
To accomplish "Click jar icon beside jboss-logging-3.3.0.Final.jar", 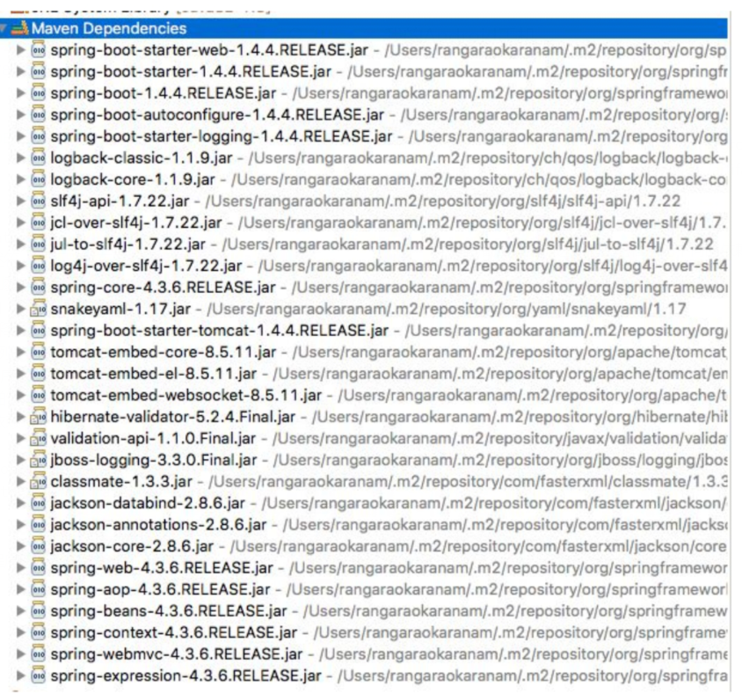I will (x=38, y=460).
